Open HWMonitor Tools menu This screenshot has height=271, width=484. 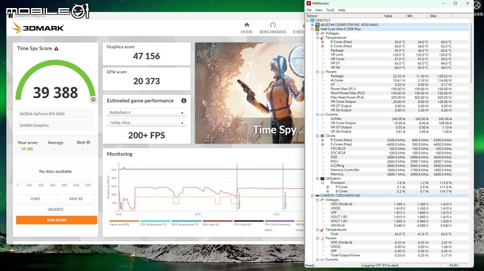[x=330, y=10]
